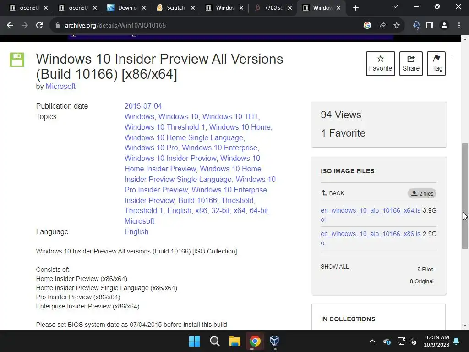Open taskbar Search
Image resolution: width=469 pixels, height=352 pixels.
coord(214,341)
